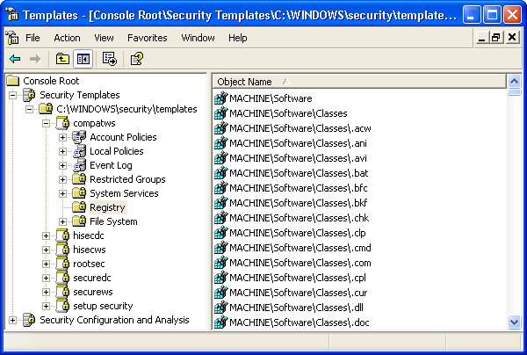Screen dimensions: 527x355
Task: Click the Event Log node icon
Action: point(79,165)
